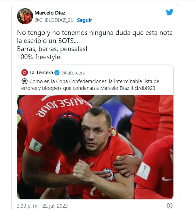Click the 'Barras, barras, pensalas!' line
This screenshot has height=210, width=196.
pyautogui.click(x=52, y=49)
